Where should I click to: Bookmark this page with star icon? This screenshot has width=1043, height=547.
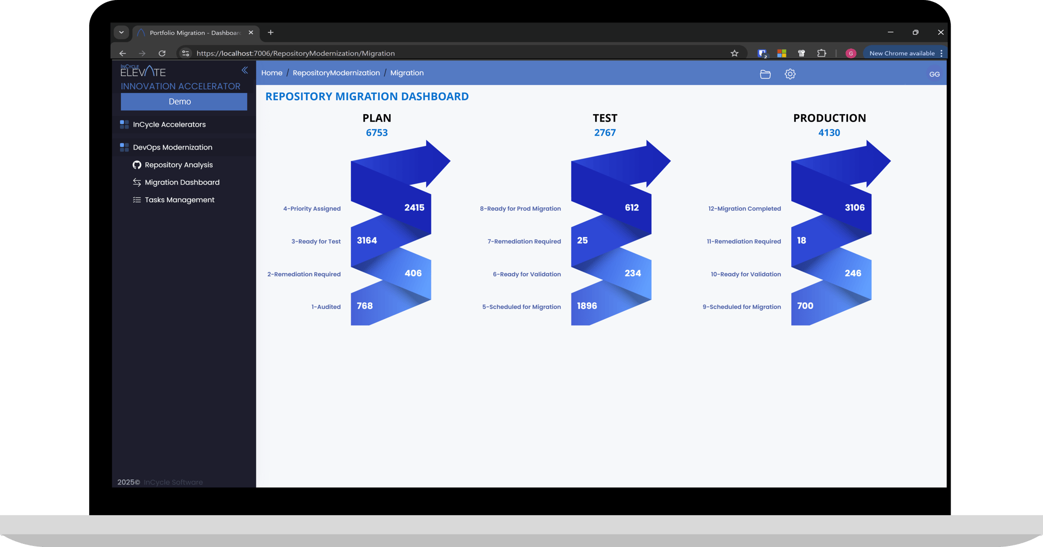coord(734,53)
